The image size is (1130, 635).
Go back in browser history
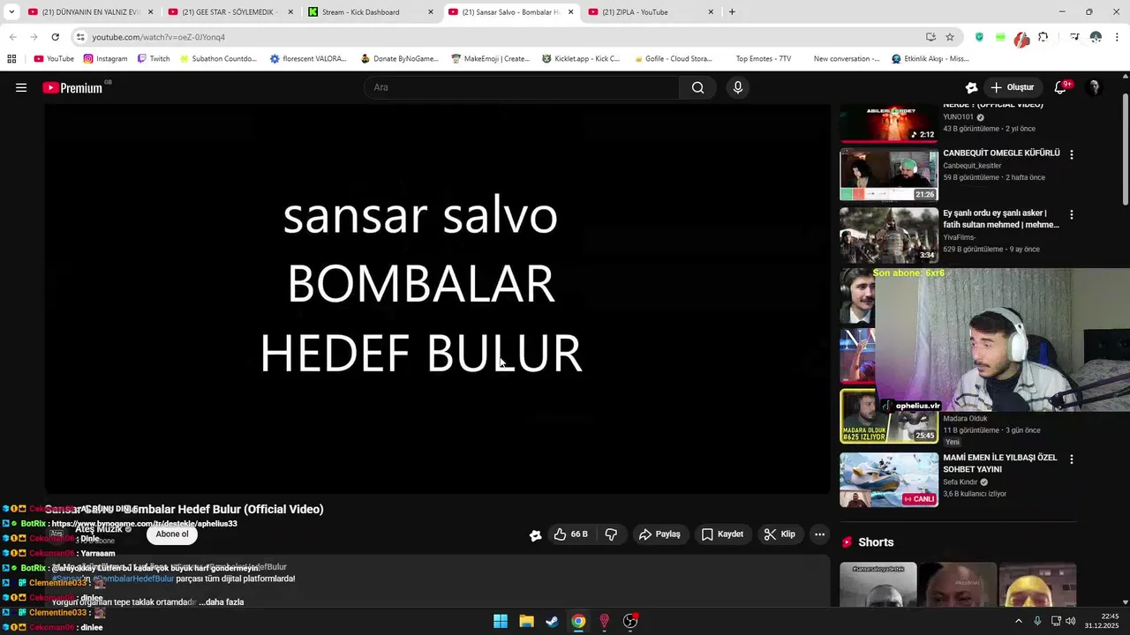[x=12, y=37]
